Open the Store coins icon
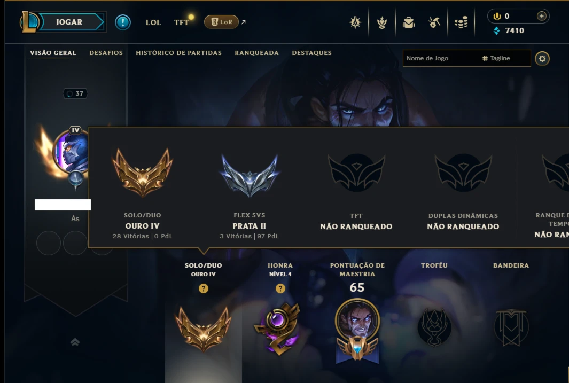569x383 pixels. (x=461, y=23)
